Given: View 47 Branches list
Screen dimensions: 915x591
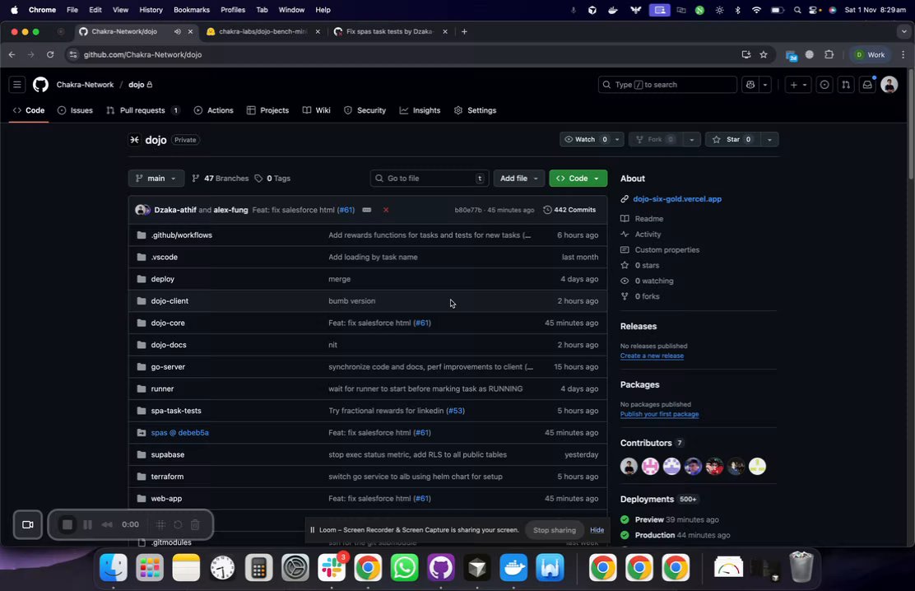Looking at the screenshot, I should tap(221, 179).
